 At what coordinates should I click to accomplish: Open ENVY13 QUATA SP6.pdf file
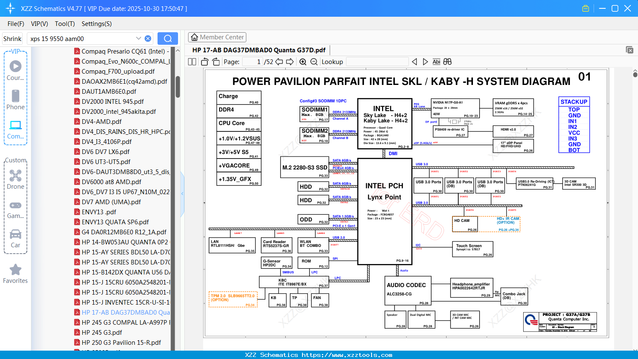(x=112, y=222)
